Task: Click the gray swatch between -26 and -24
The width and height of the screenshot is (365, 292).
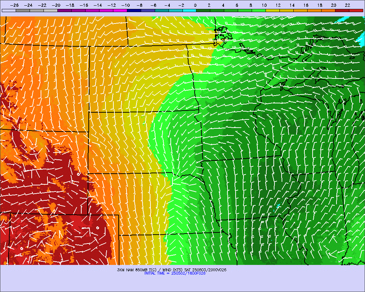Action: pyautogui.click(x=23, y=10)
